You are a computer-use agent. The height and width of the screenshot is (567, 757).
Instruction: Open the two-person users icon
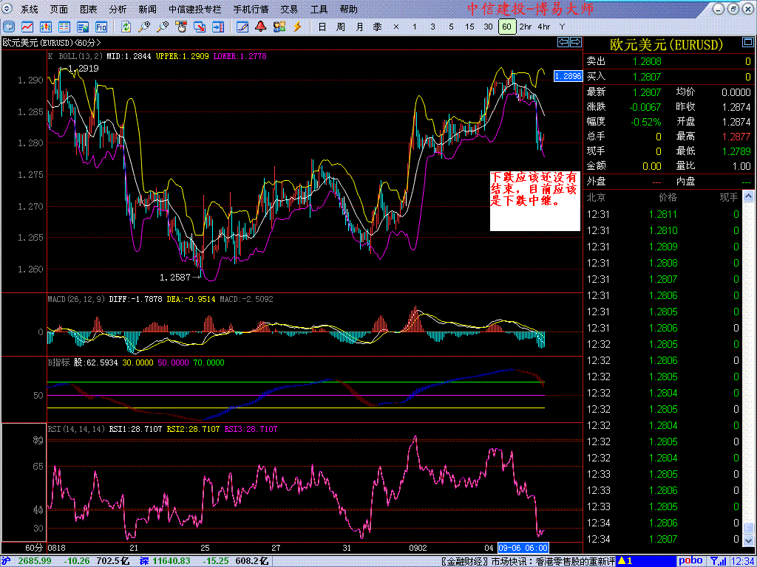(x=279, y=27)
